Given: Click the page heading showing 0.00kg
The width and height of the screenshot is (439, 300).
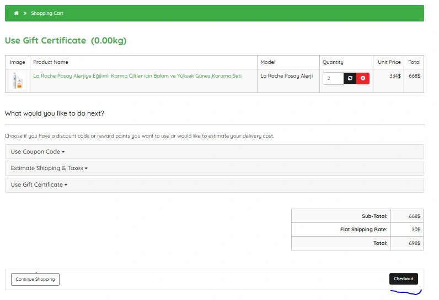Looking at the screenshot, I should coord(66,41).
